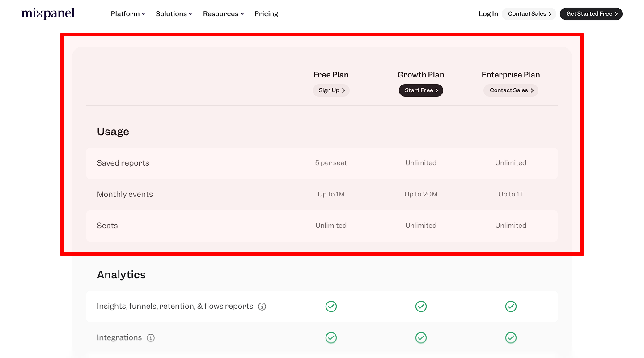Click the Free Plan checkmark for Insights reports

coord(331,306)
